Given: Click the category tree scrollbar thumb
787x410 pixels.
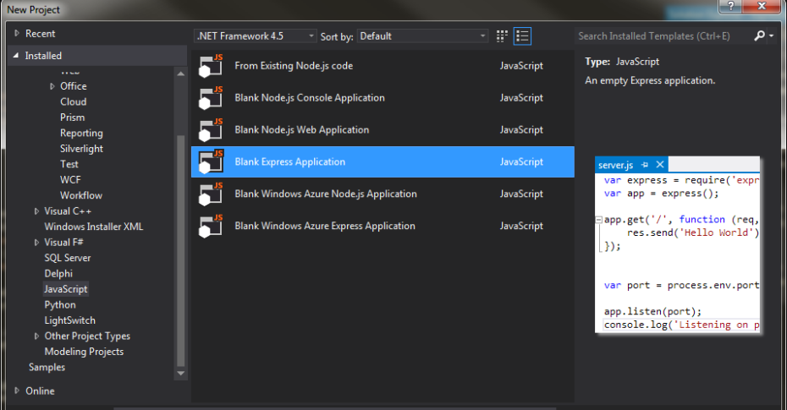Looking at the screenshot, I should point(181,251).
